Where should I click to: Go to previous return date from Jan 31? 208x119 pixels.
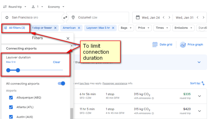(197, 17)
